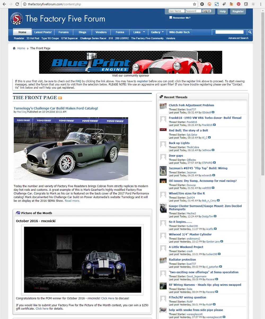
Task: Expand the Gallery dropdown menu
Action: 157,32
